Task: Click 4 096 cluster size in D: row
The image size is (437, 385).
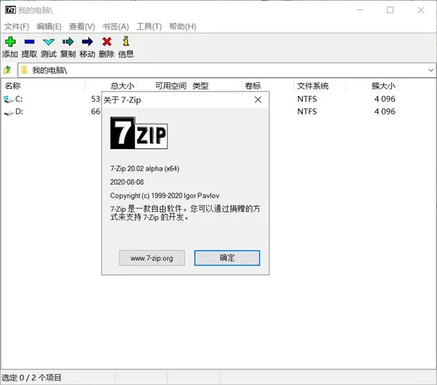Action: pyautogui.click(x=385, y=111)
